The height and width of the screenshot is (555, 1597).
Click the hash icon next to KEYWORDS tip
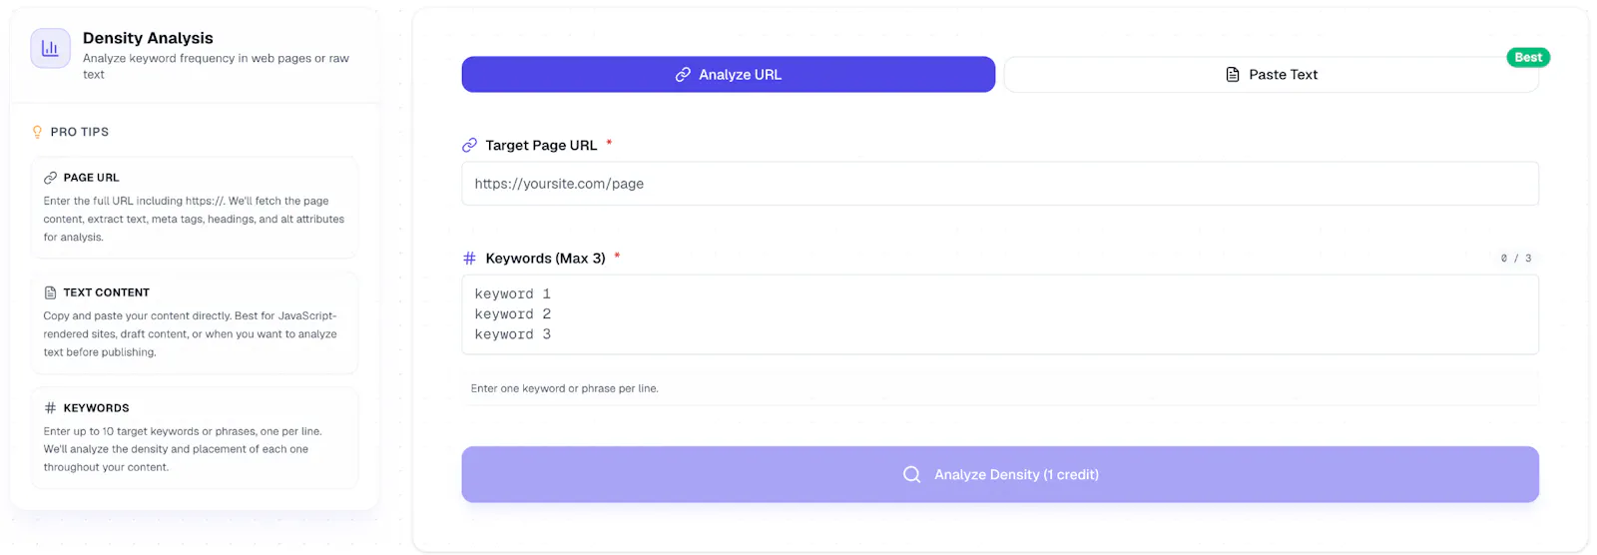pyautogui.click(x=50, y=408)
